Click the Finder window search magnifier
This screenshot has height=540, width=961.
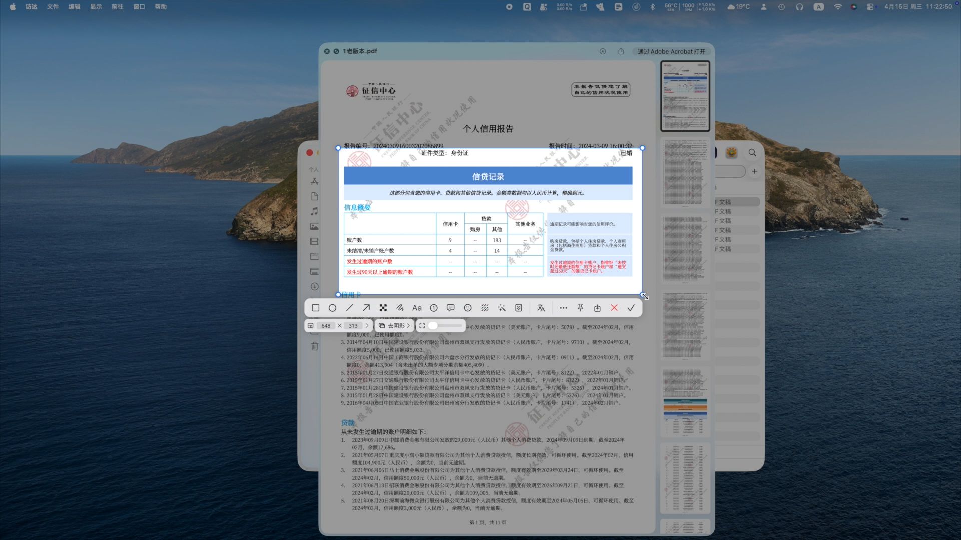pyautogui.click(x=752, y=152)
